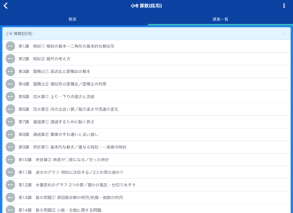Open lecture 第11講 速さのグラフ
The width and height of the screenshot is (293, 213).
(x=146, y=173)
